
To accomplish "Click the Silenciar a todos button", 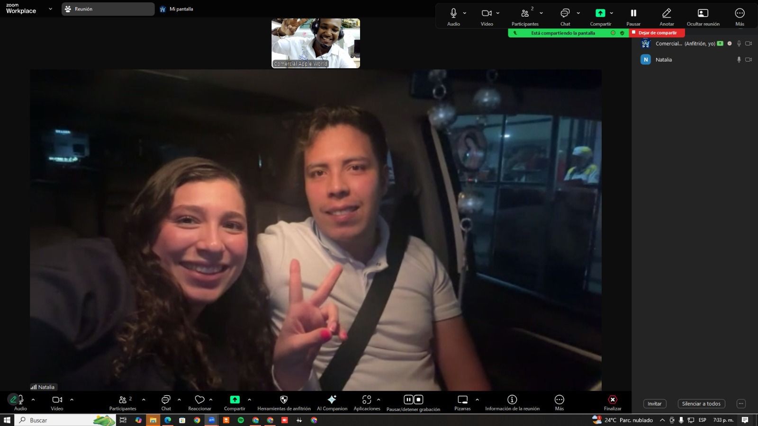I will 701,404.
